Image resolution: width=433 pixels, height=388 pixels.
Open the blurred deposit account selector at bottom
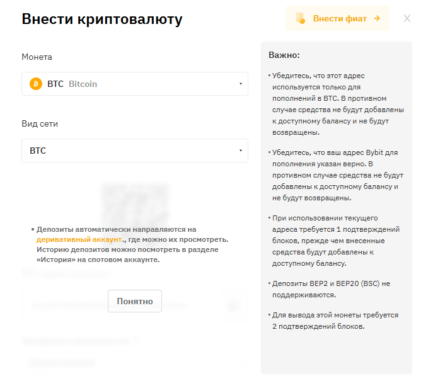coord(134,363)
